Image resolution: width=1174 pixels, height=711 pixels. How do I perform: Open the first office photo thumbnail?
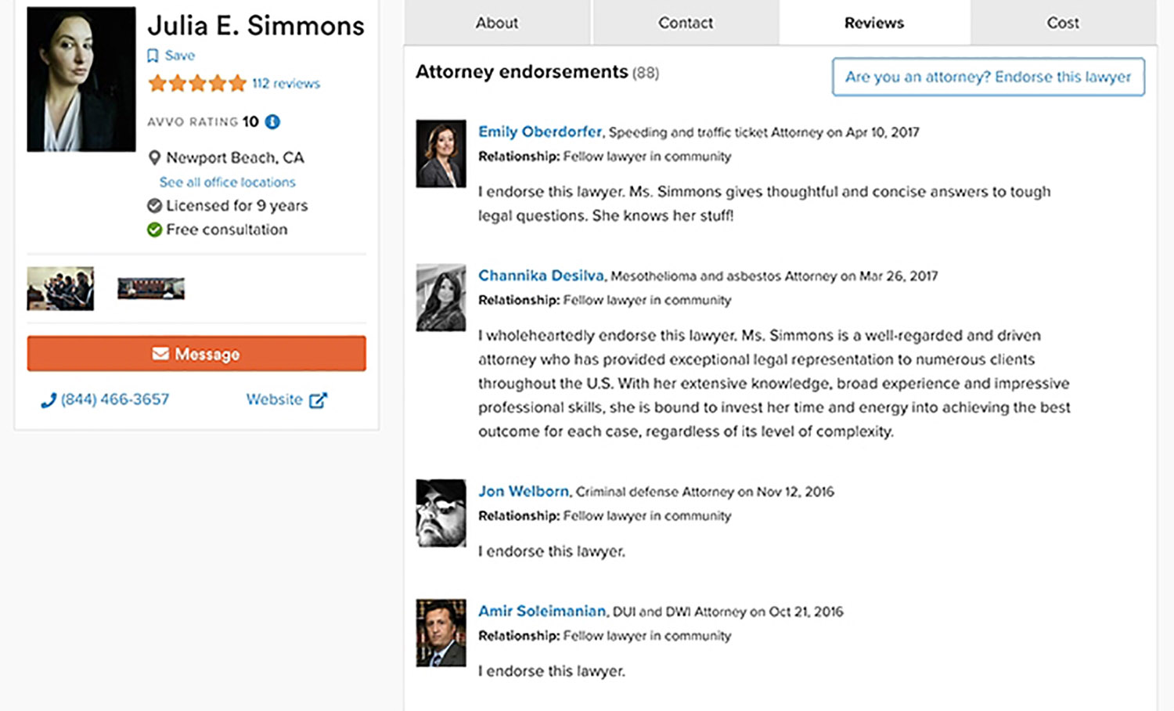(x=60, y=288)
